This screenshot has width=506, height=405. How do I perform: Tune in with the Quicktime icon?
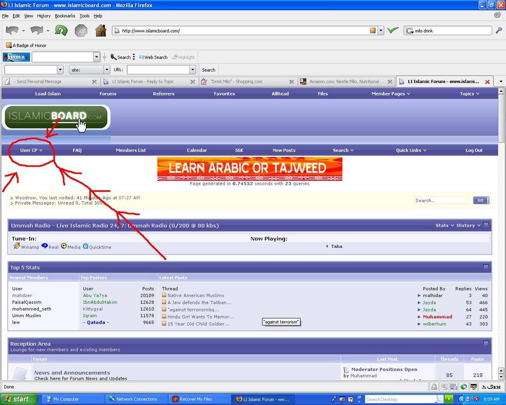(x=85, y=246)
